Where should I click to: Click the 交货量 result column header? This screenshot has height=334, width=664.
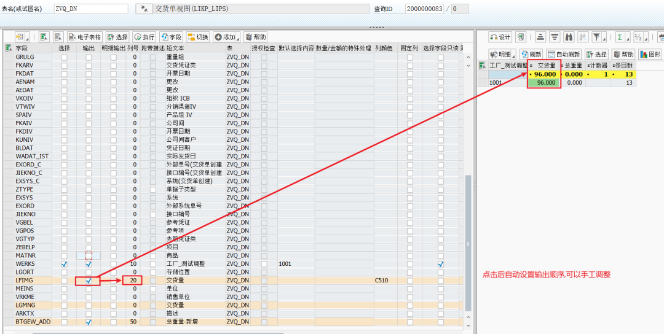pos(543,66)
